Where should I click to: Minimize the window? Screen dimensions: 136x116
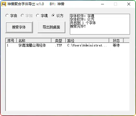click(x=103, y=4)
